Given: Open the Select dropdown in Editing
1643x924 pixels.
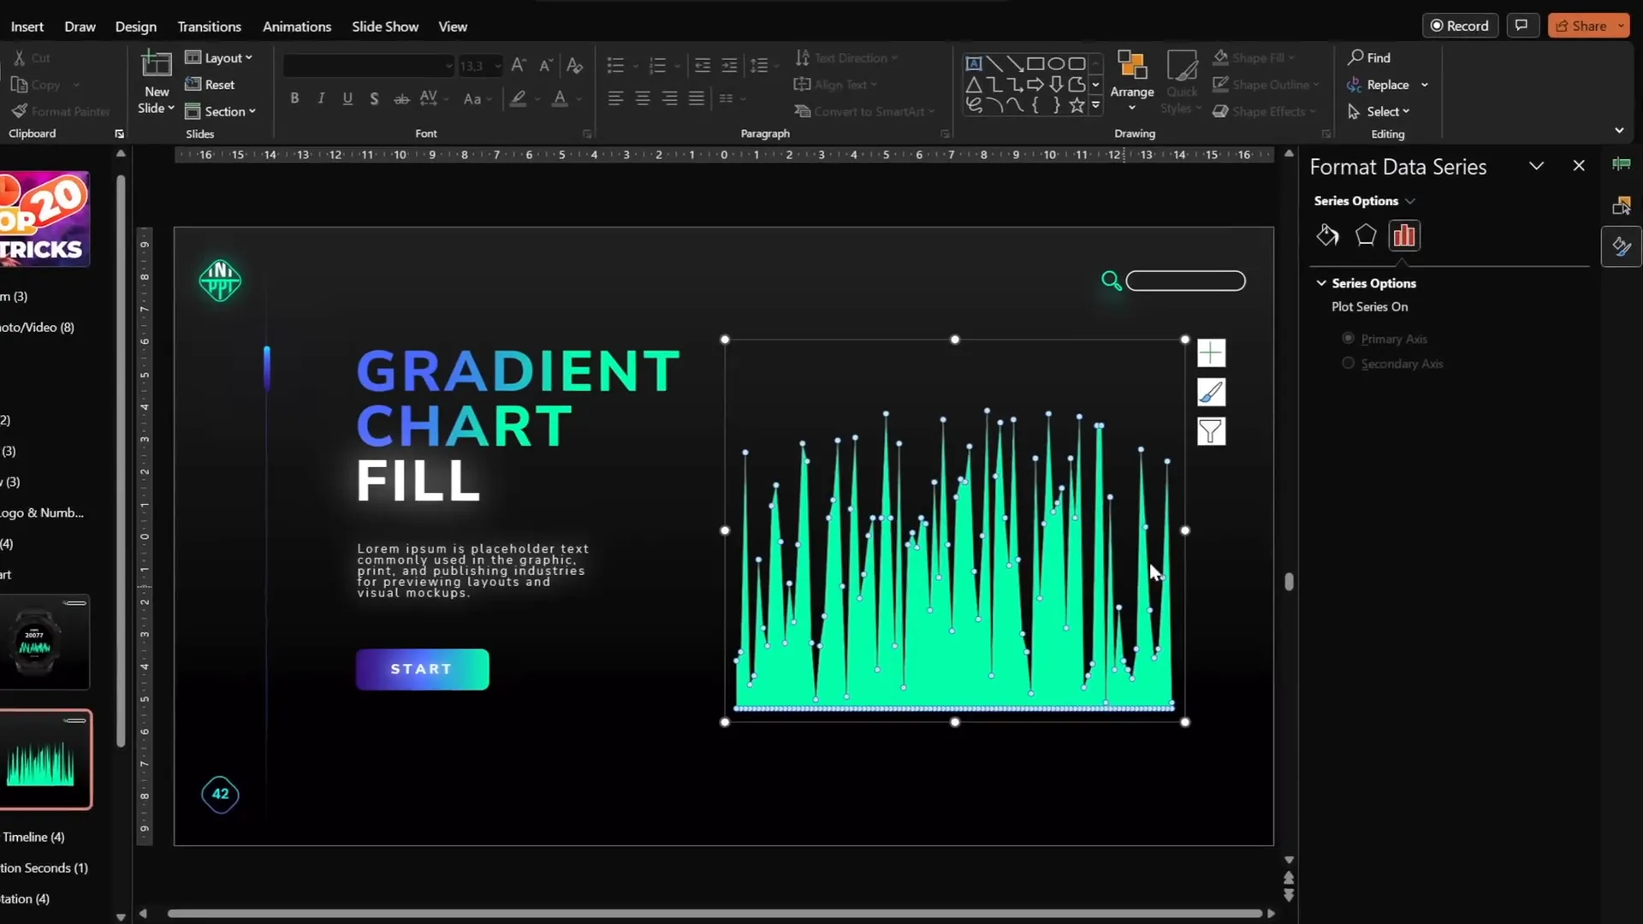Looking at the screenshot, I should 1379,111.
